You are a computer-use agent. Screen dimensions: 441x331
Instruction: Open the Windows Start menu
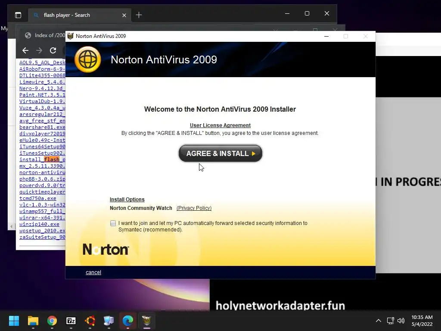(x=14, y=321)
